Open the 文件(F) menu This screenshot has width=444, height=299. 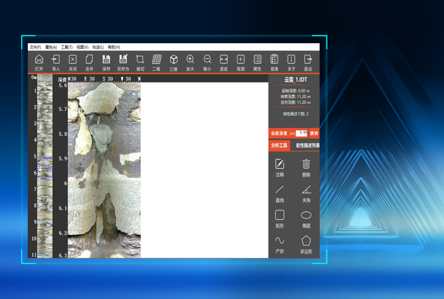(35, 47)
